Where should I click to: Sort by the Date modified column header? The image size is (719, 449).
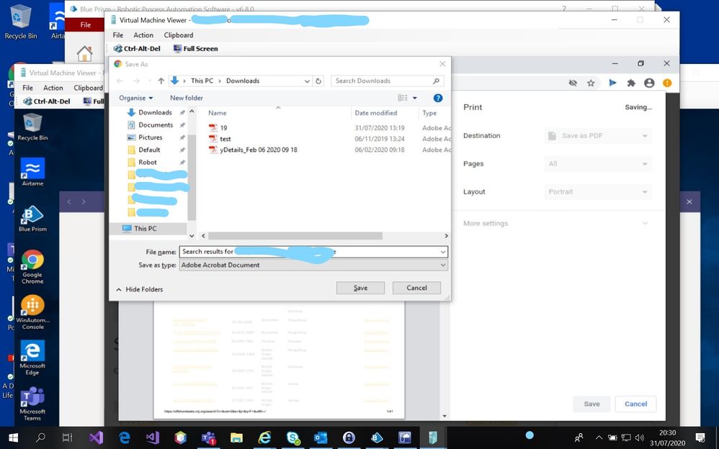pyautogui.click(x=375, y=113)
